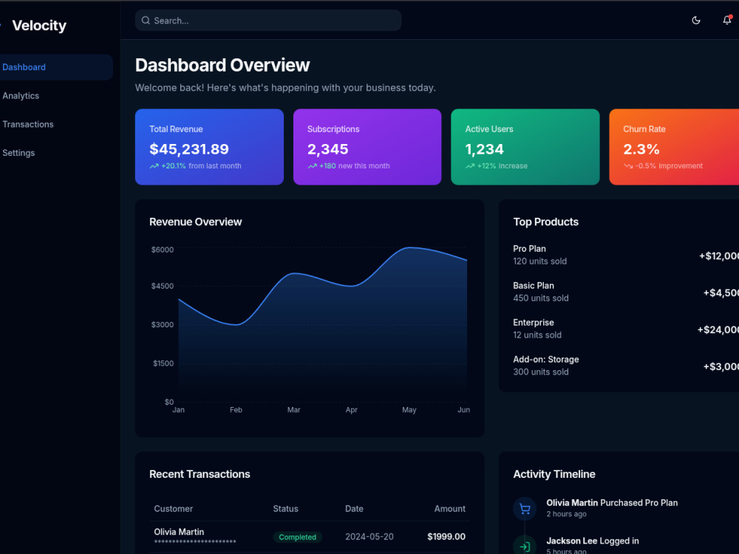Click the Date column header
This screenshot has height=554, width=739.
tap(354, 509)
